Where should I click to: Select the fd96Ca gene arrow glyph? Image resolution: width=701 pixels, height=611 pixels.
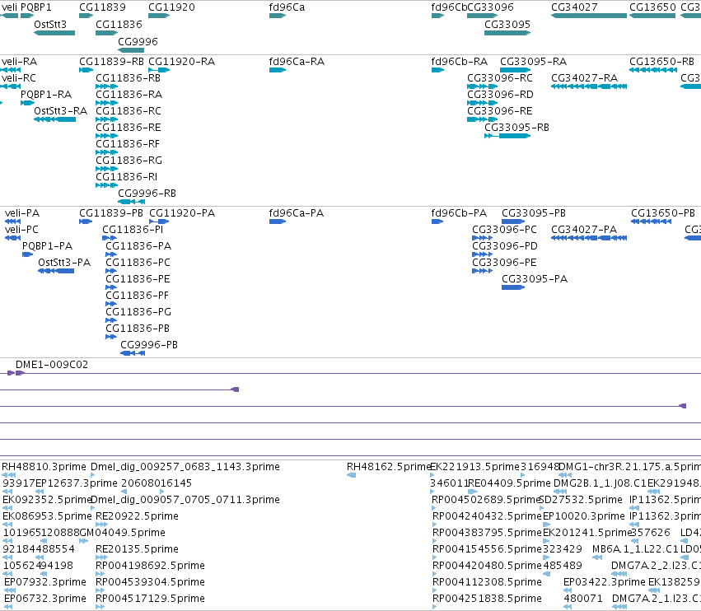pos(277,16)
